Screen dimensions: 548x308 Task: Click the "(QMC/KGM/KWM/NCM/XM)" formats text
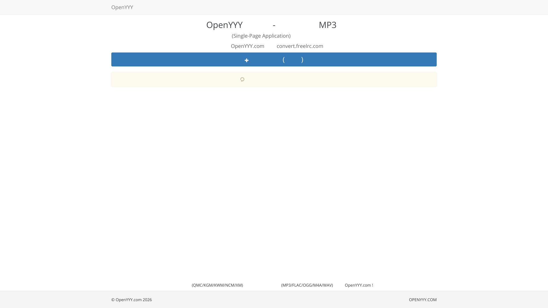[x=217, y=285]
